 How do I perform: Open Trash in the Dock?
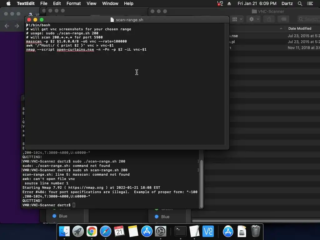click(x=256, y=231)
